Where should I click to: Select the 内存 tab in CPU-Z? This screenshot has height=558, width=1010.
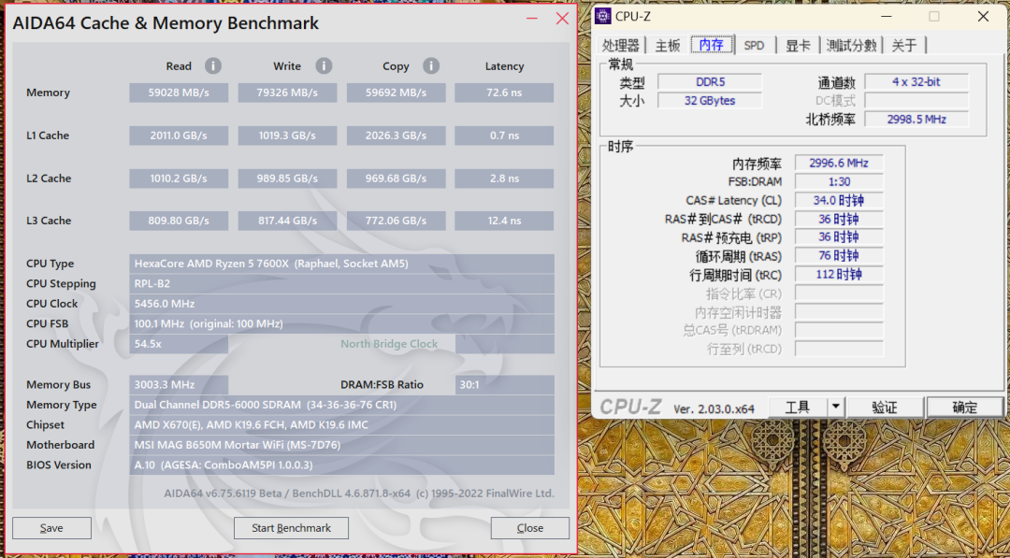pos(712,45)
